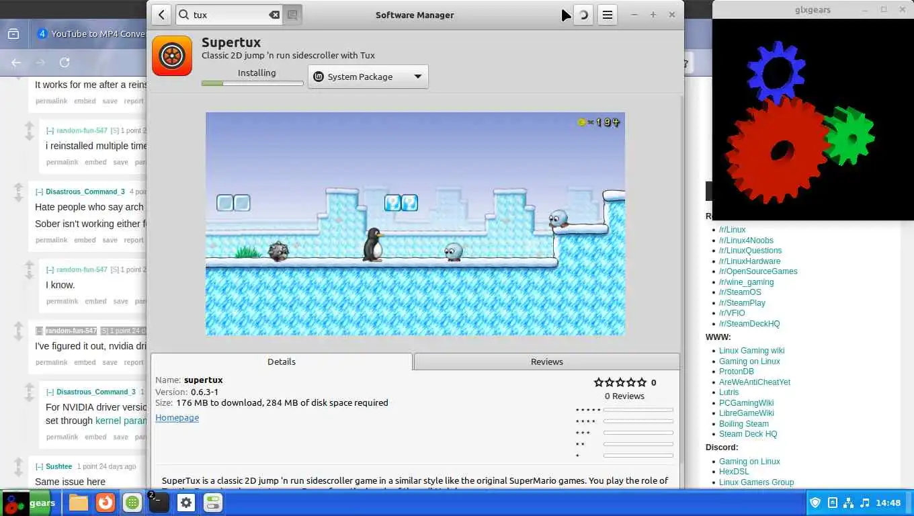This screenshot has height=516, width=914.
Task: Open the /r/SteamDeckHQ sidebar link
Action: (749, 324)
